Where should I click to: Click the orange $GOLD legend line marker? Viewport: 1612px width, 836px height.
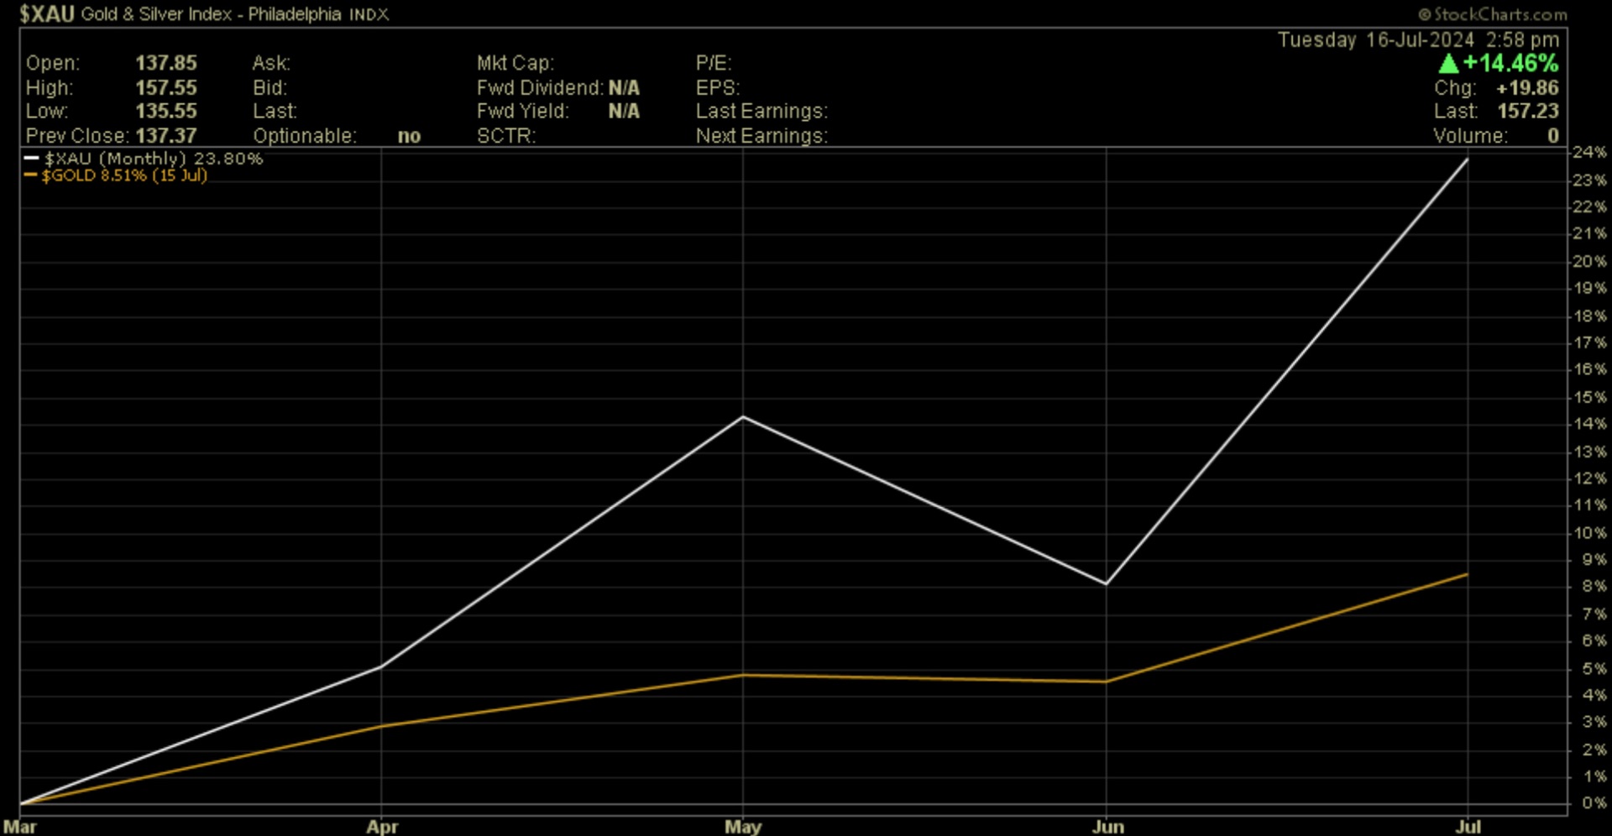31,175
